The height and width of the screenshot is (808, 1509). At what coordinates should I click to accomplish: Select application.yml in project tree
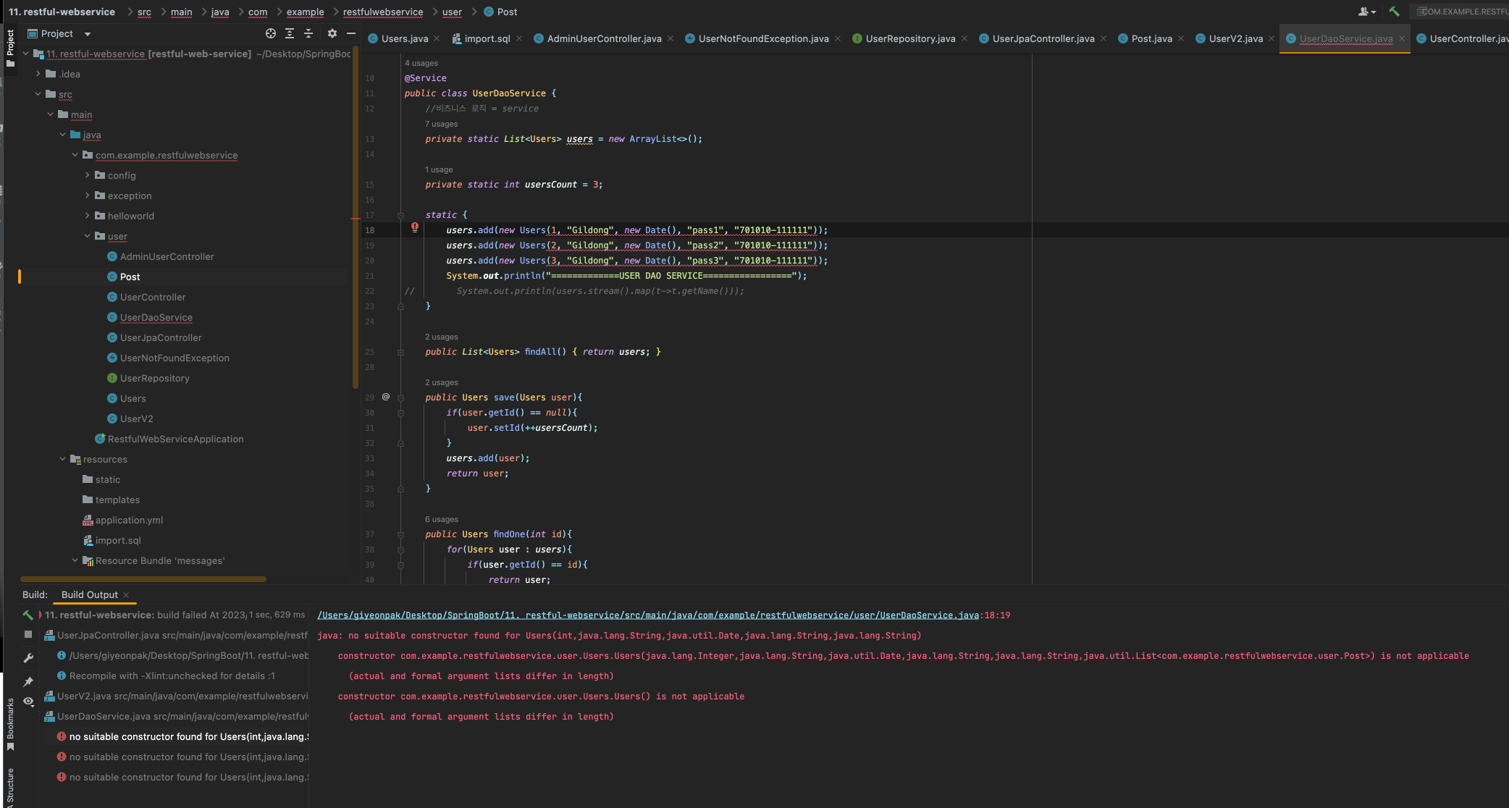(x=129, y=520)
